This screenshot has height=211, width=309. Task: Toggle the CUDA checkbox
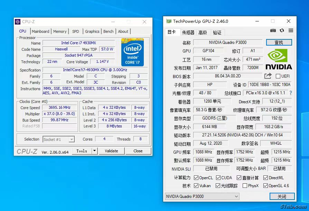point(218,178)
